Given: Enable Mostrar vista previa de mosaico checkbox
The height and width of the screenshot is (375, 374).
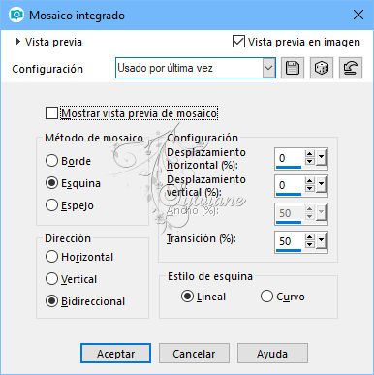Looking at the screenshot, I should tap(51, 113).
